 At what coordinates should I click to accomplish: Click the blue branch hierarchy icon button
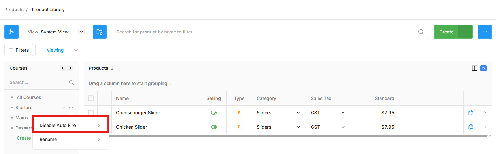pos(11,32)
